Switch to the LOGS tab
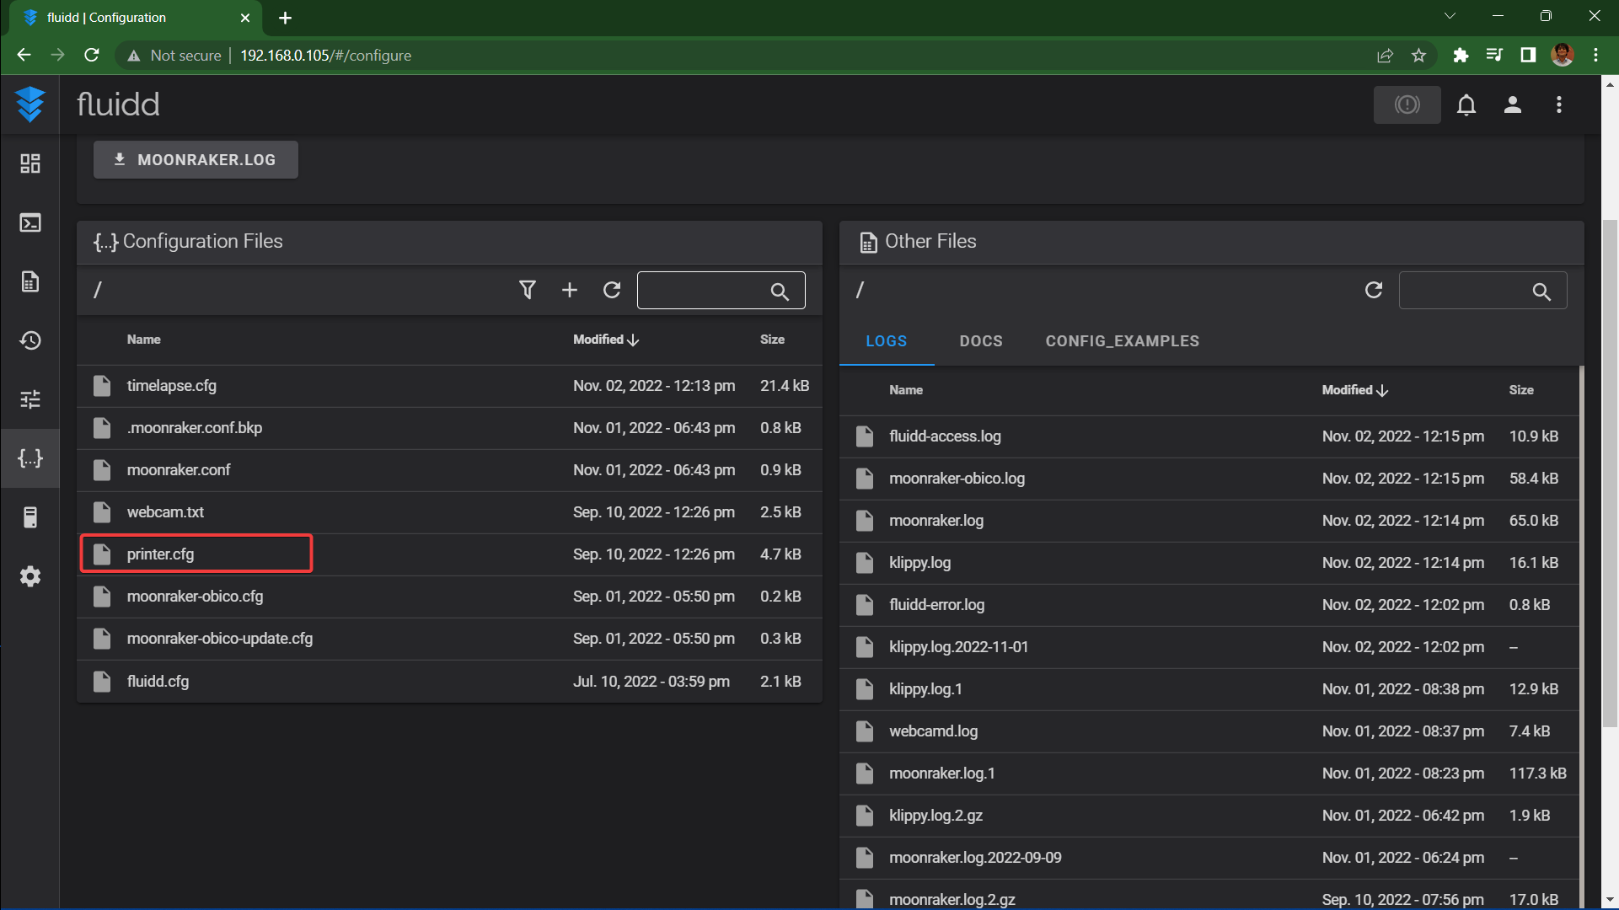The height and width of the screenshot is (910, 1619). (x=887, y=341)
